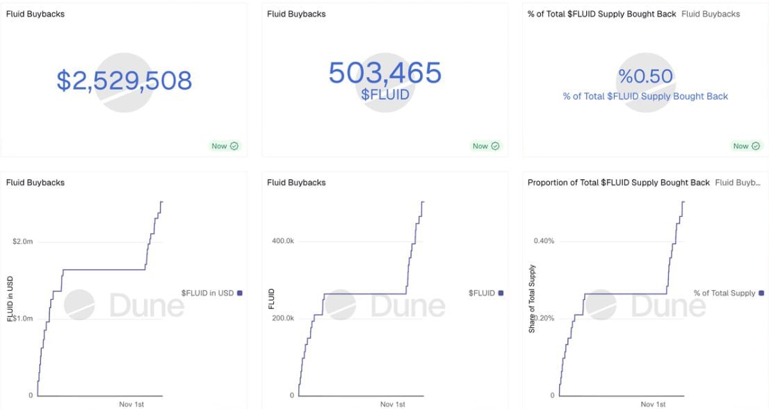Open "Fluid Buybacks" link beside the % of Total header
This screenshot has height=409, width=769.
click(711, 14)
